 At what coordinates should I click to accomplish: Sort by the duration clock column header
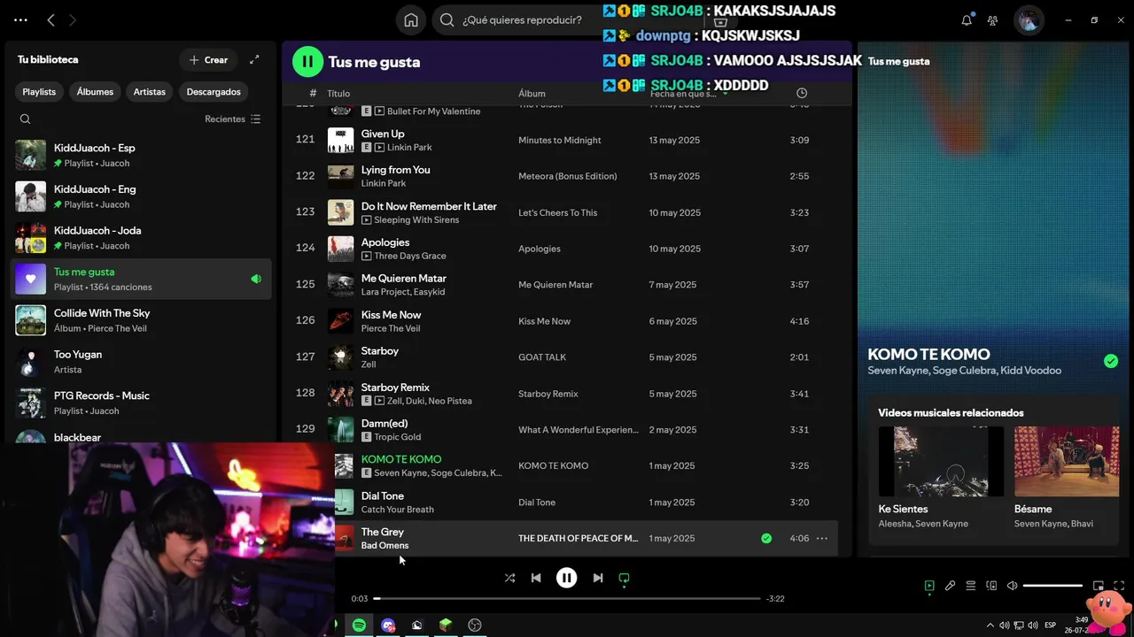[802, 93]
